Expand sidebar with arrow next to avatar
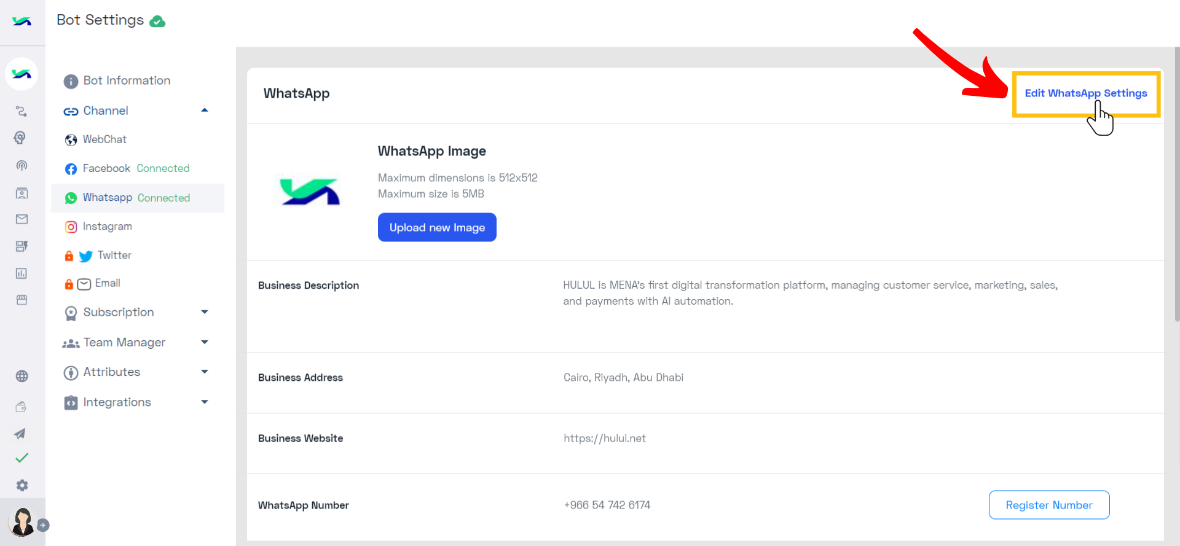1180x546 pixels. [43, 525]
